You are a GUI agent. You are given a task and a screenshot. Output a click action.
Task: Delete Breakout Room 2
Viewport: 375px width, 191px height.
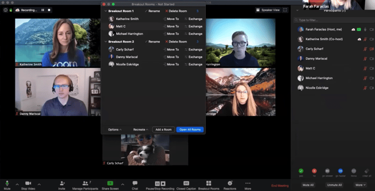(x=176, y=41)
